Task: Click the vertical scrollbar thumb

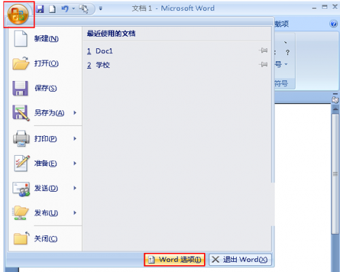Action: pyautogui.click(x=335, y=174)
